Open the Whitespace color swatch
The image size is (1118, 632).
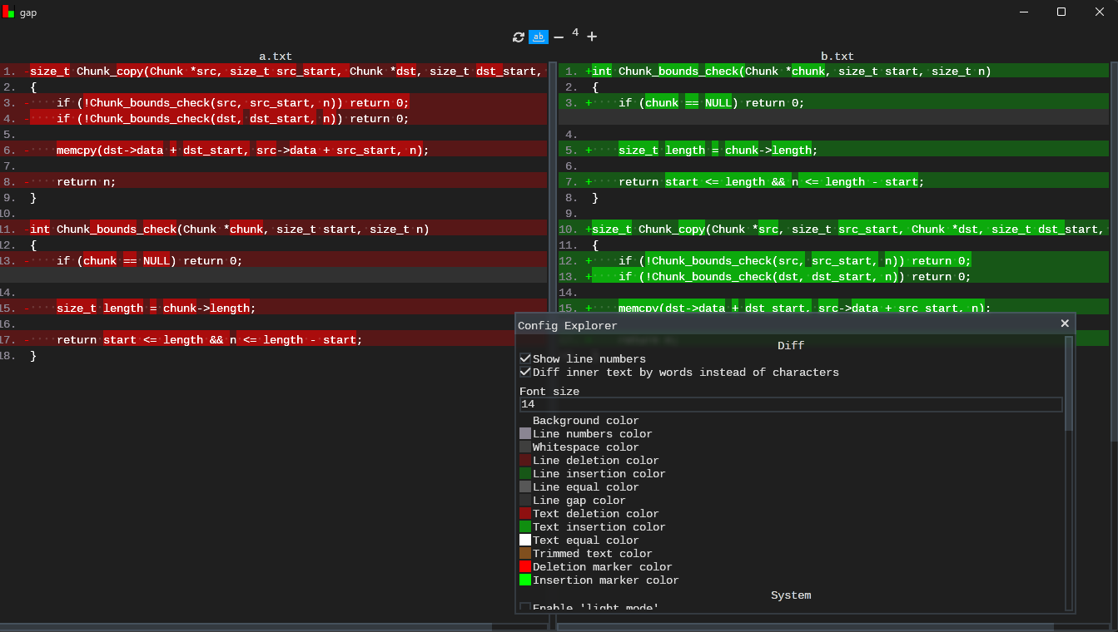525,447
